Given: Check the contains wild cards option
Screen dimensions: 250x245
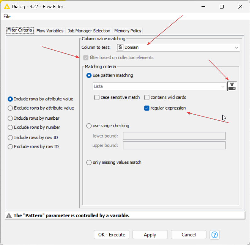Looking at the screenshot, I should 147,98.
